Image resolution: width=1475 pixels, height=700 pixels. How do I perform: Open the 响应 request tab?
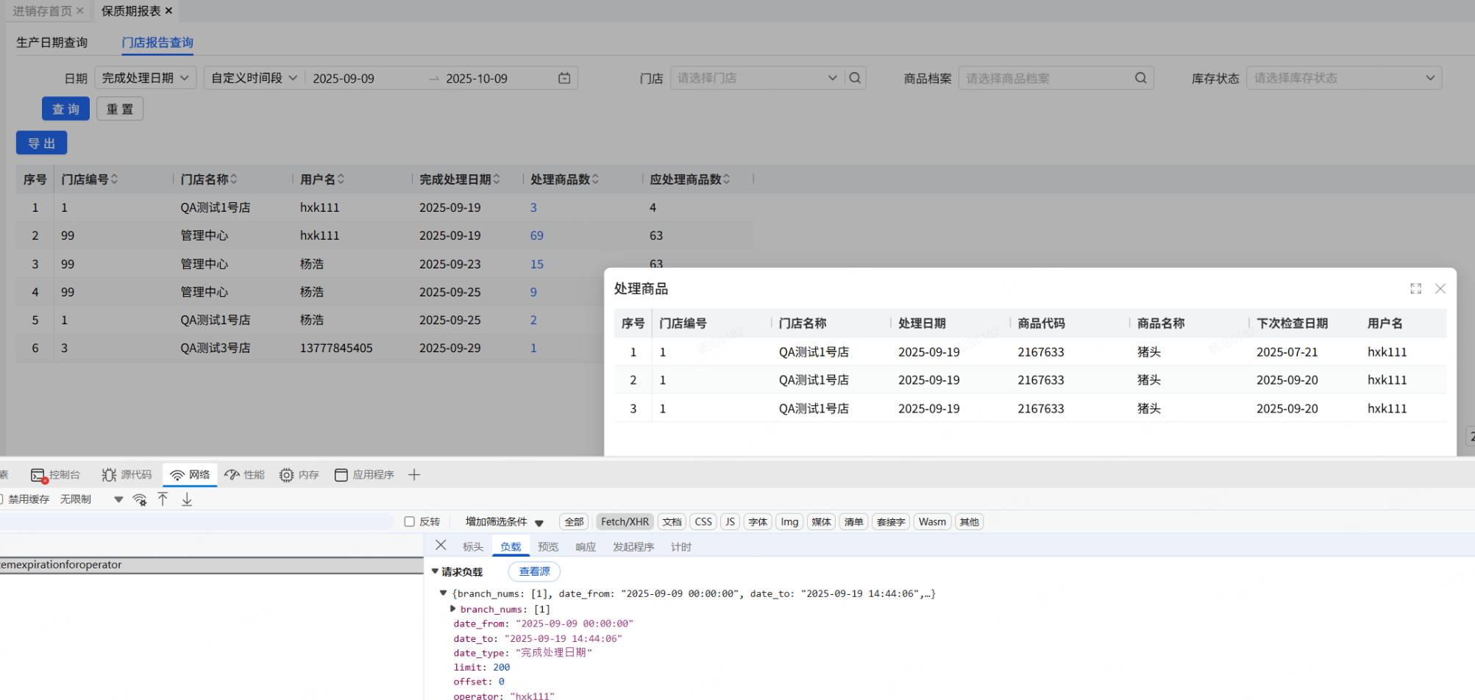[x=586, y=547]
